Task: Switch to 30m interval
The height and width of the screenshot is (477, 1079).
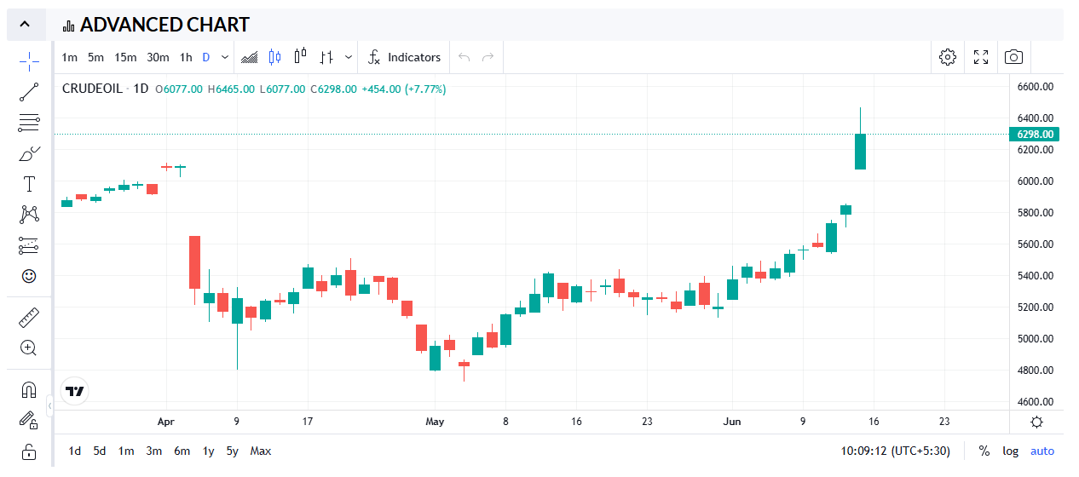Action: pyautogui.click(x=158, y=57)
